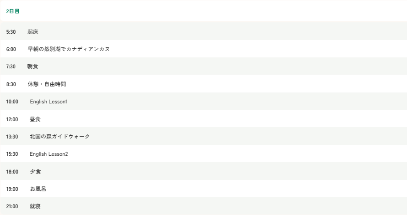Select the 8:30 time label
The image size is (407, 215).
click(x=11, y=84)
